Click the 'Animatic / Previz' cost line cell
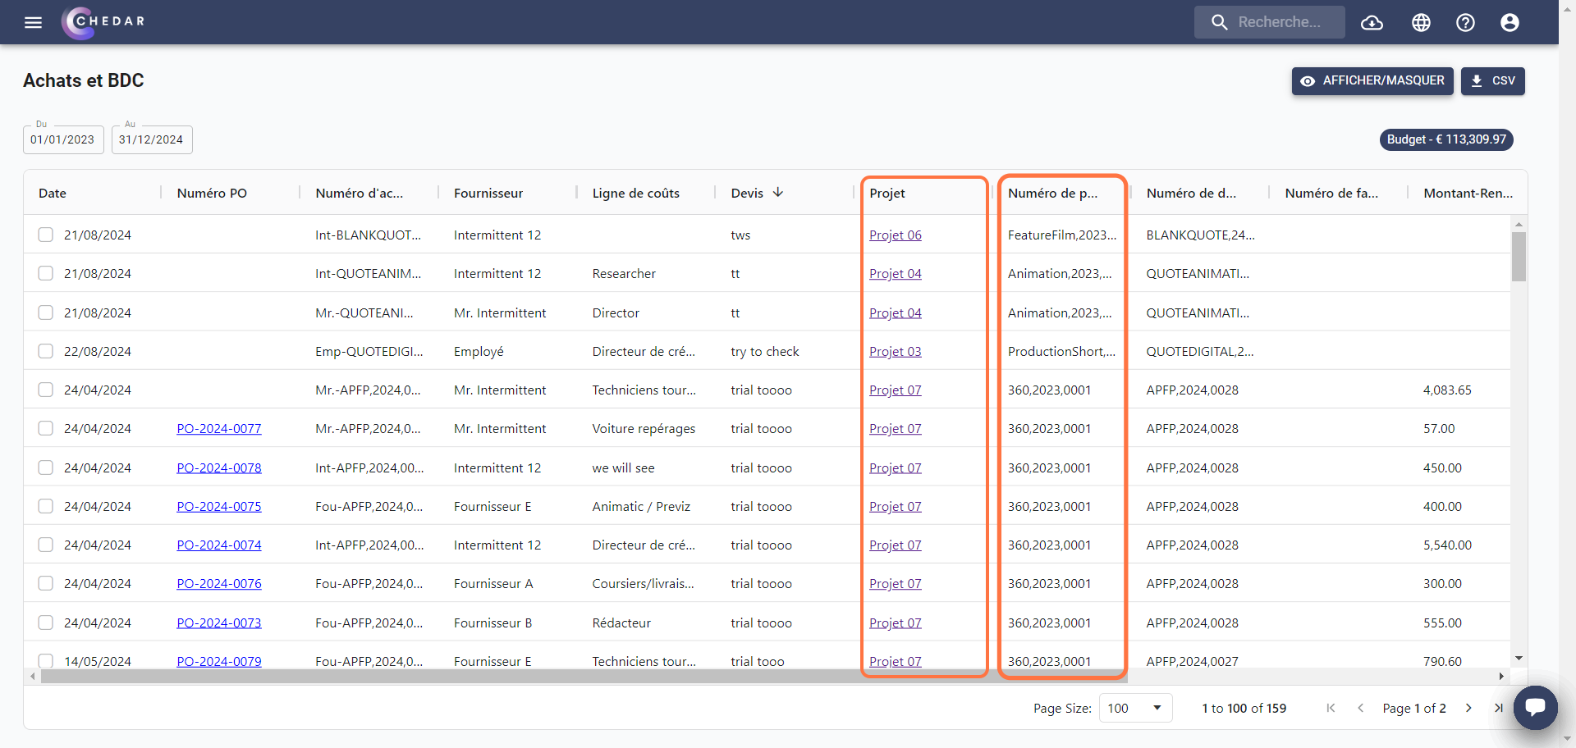The image size is (1576, 748). [x=641, y=506]
